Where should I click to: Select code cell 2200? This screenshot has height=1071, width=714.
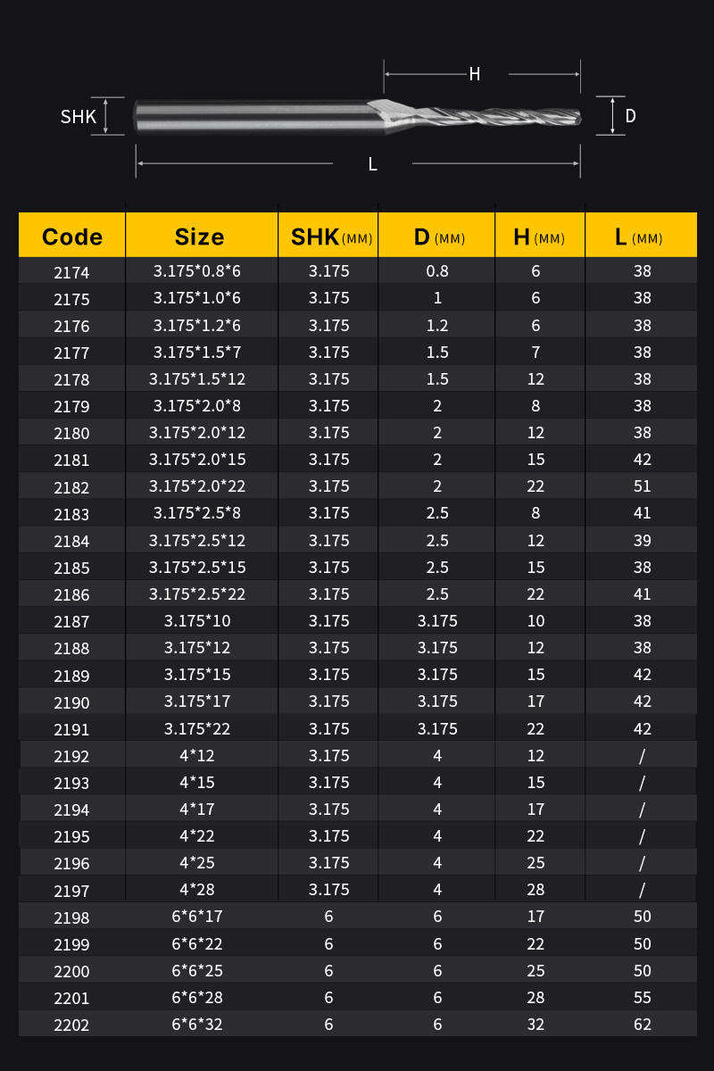[71, 971]
